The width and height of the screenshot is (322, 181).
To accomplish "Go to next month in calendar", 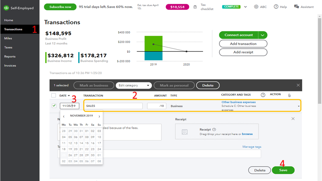I will click(x=99, y=116).
